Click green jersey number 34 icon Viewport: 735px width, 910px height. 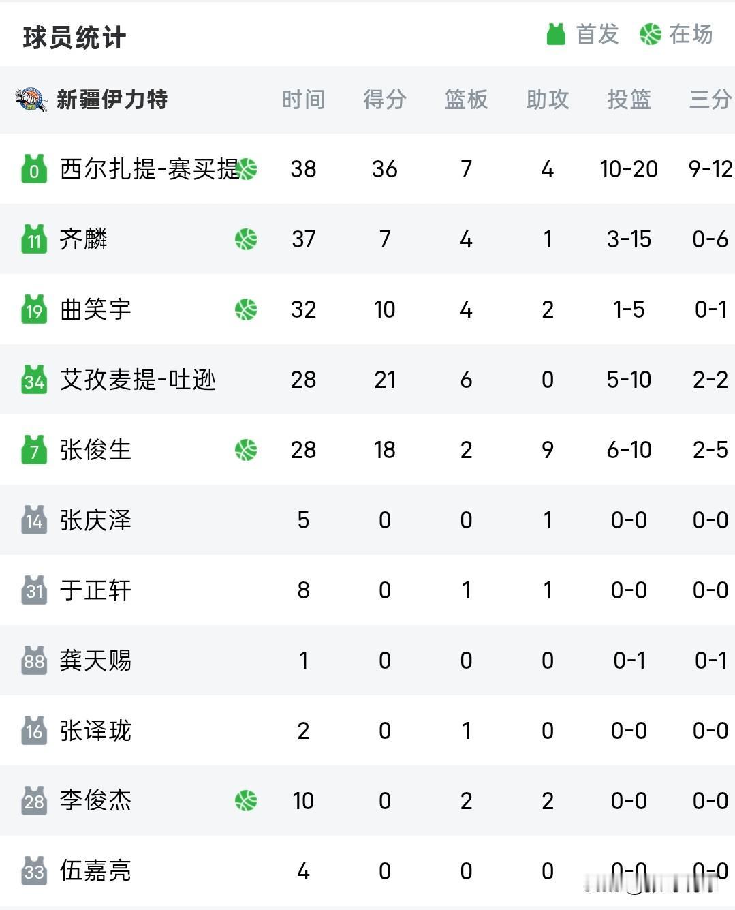[34, 380]
